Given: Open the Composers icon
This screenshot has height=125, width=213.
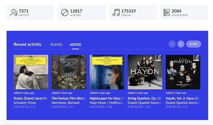Looking at the screenshot, I should (x=167, y=12).
